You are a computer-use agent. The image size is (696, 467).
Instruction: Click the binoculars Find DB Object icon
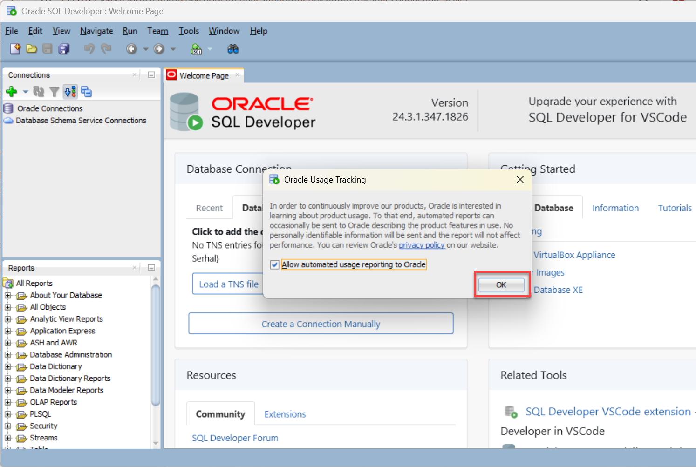click(x=233, y=49)
